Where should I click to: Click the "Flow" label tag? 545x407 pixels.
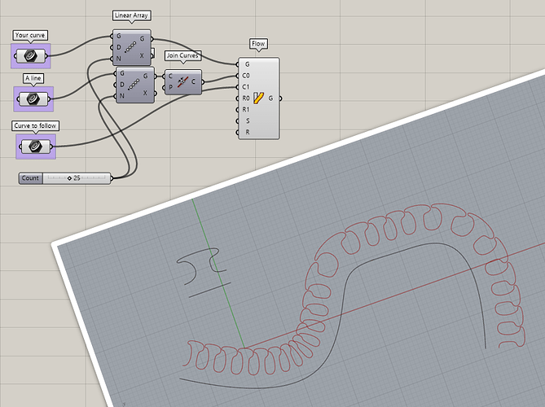click(258, 44)
